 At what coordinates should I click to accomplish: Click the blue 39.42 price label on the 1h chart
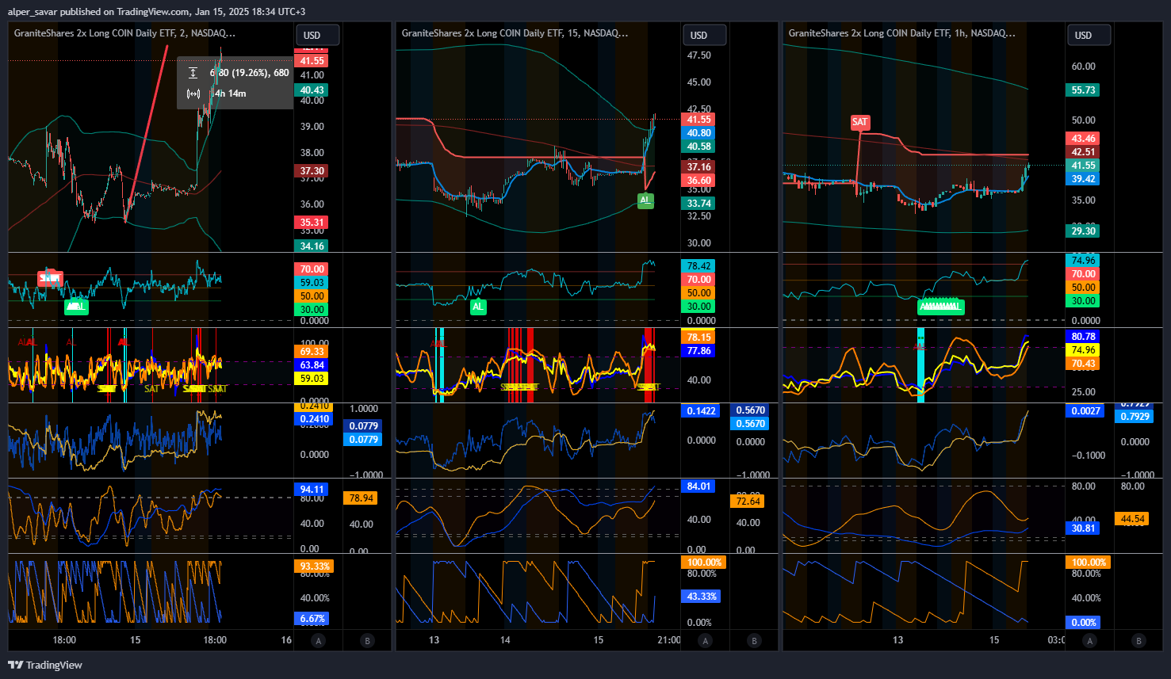click(1083, 179)
